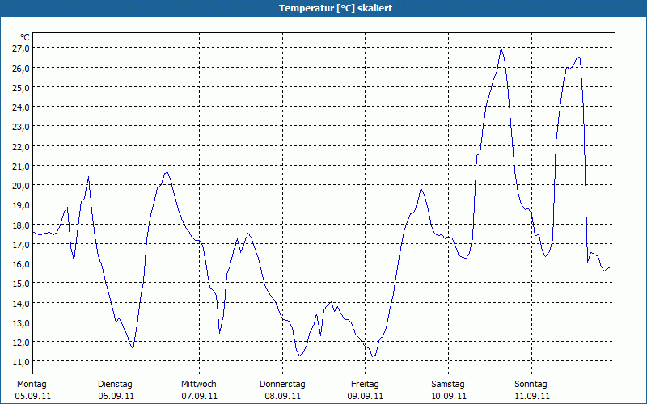
Task: Click the 08.09.11 date label
Action: pyautogui.click(x=282, y=396)
